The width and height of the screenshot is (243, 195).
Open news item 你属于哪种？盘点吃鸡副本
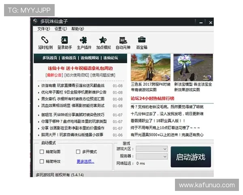tap(74, 121)
